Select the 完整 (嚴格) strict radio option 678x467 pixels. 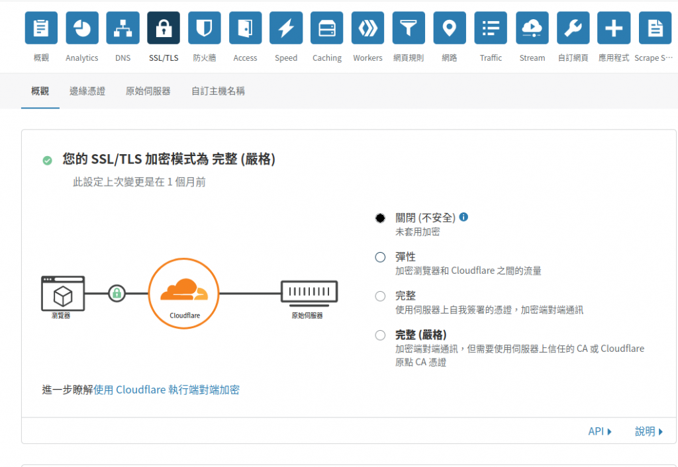(x=380, y=335)
